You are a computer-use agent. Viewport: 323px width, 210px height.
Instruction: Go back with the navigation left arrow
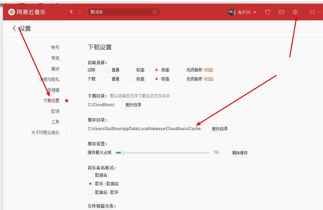point(71,12)
